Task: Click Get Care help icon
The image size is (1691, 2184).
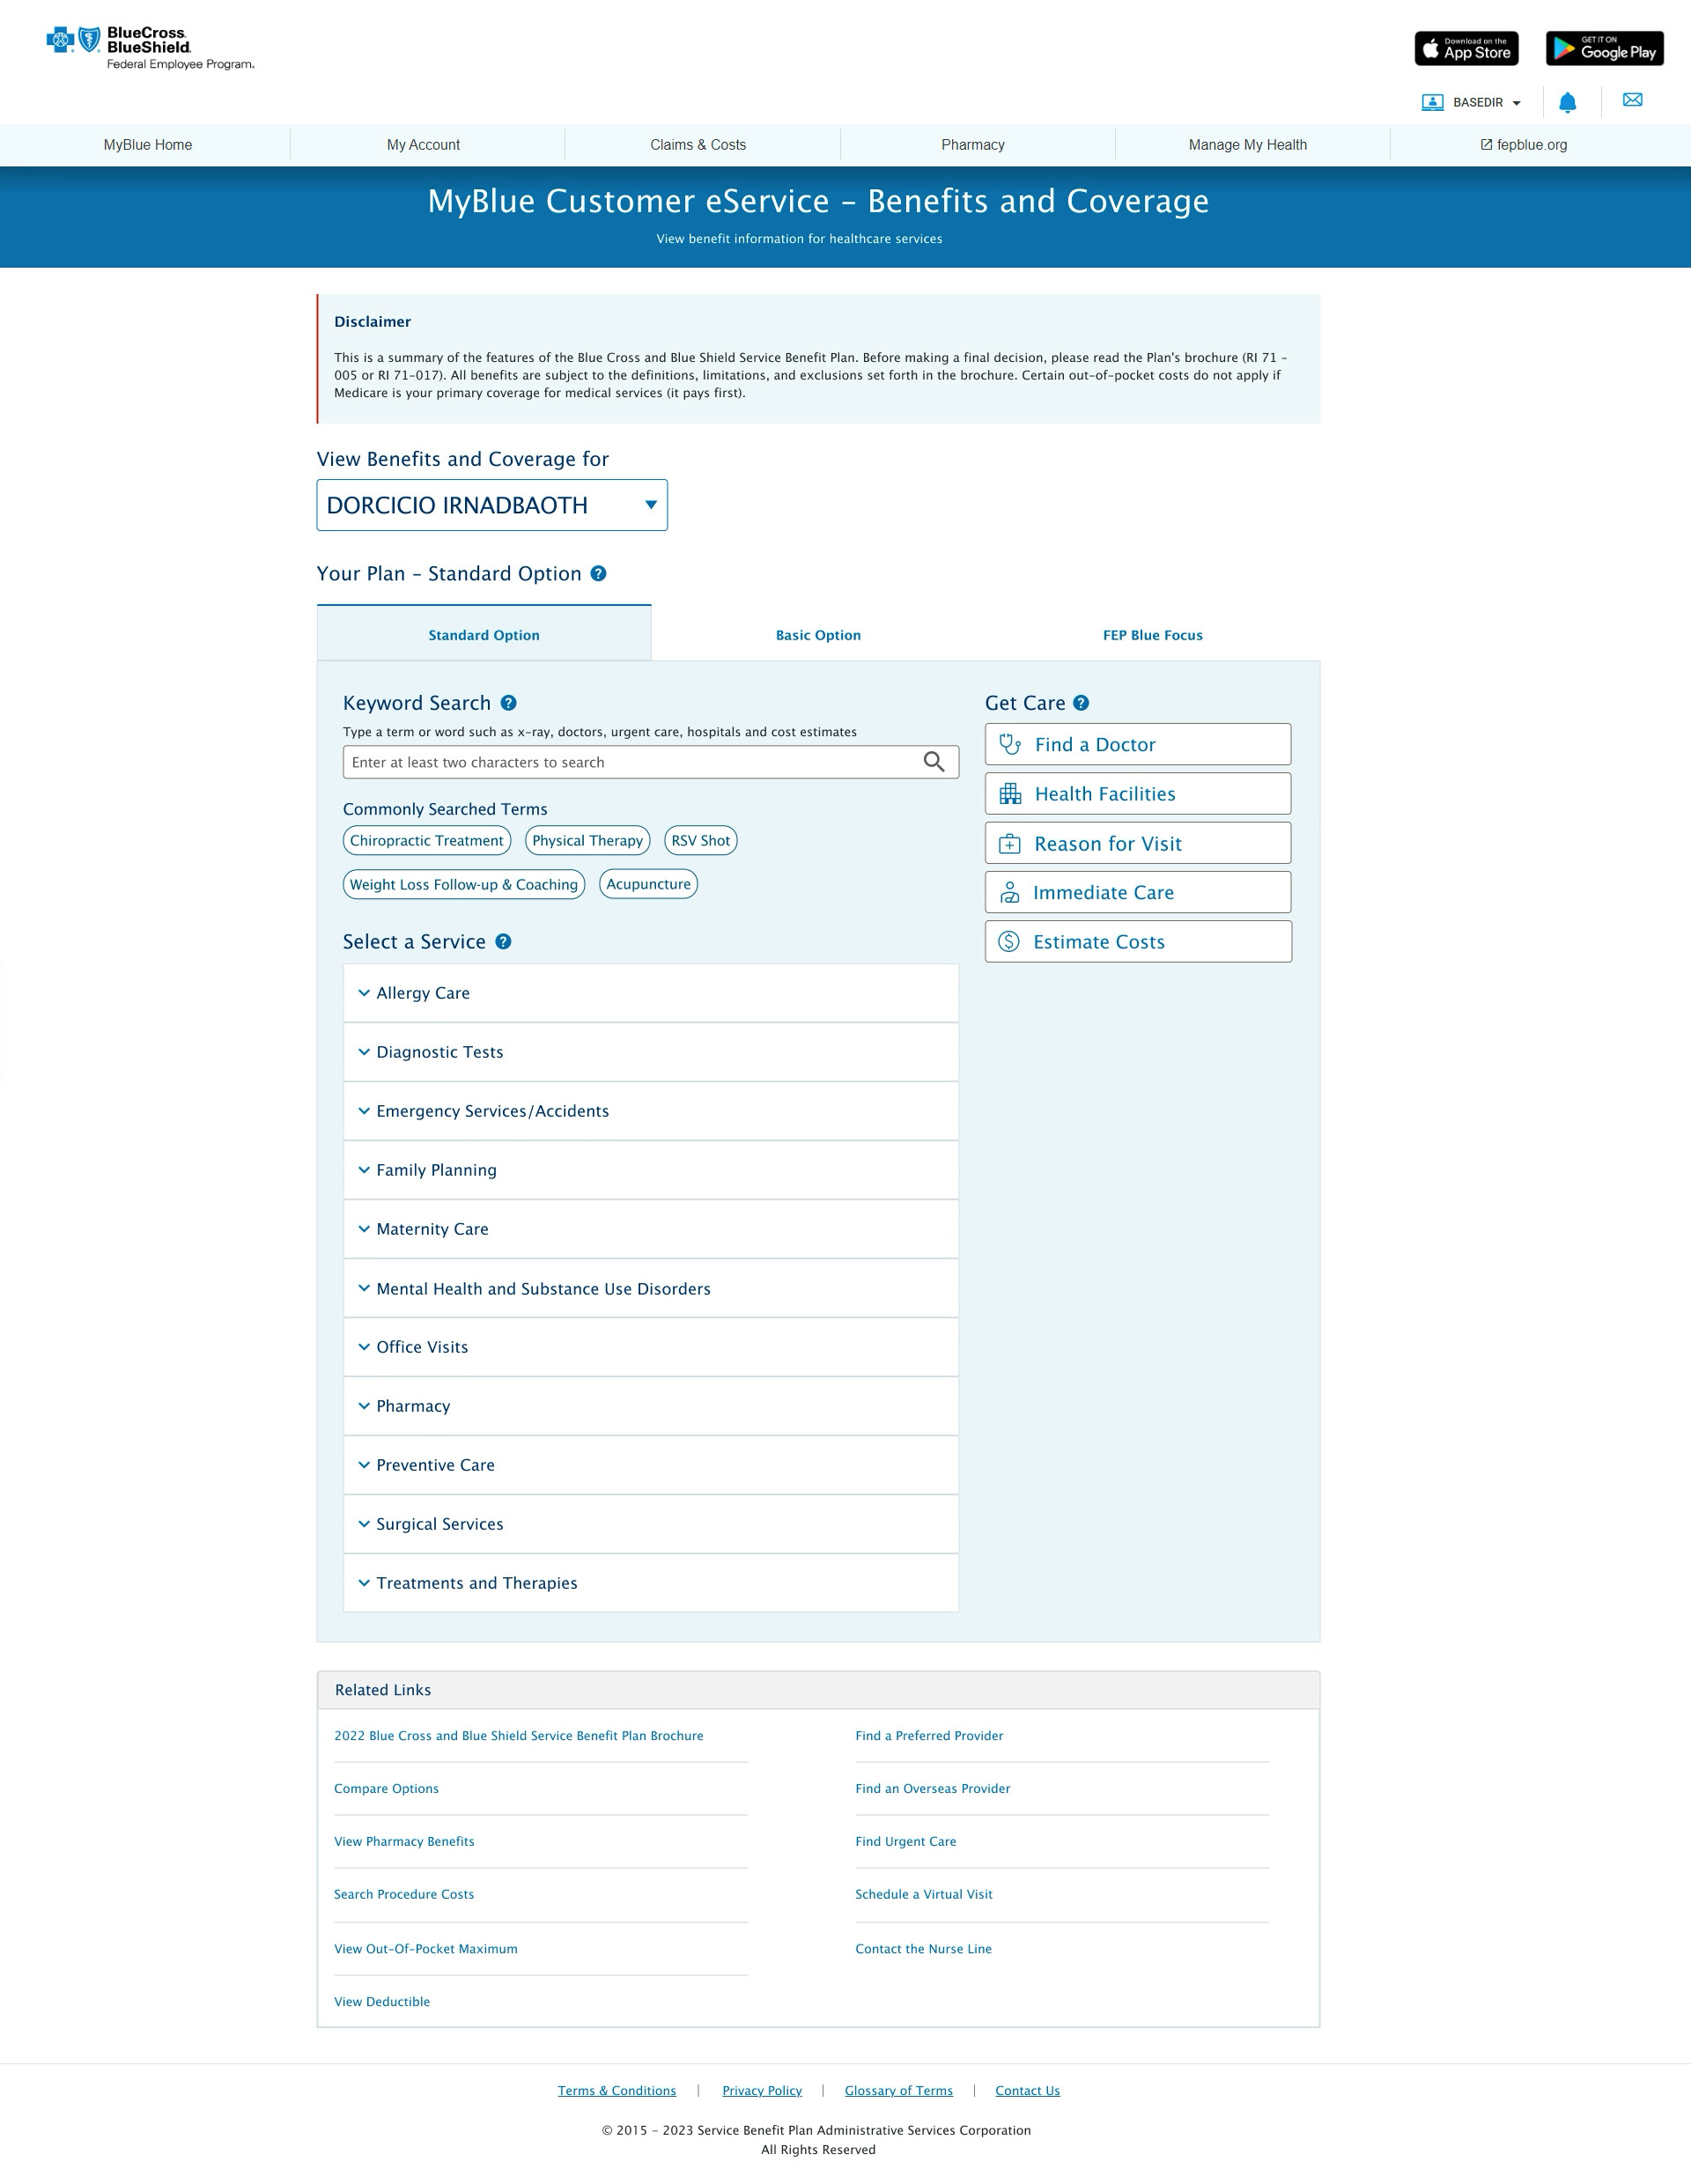Action: point(1081,703)
